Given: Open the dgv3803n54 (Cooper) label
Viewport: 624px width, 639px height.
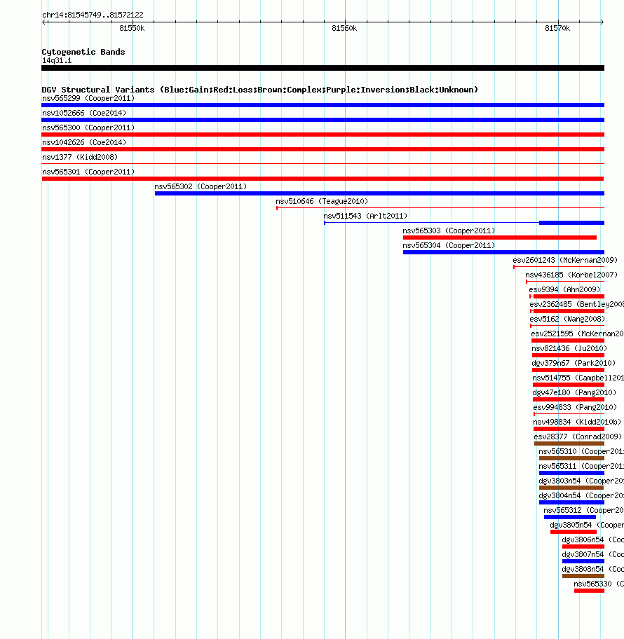Looking at the screenshot, I should pos(581,481).
